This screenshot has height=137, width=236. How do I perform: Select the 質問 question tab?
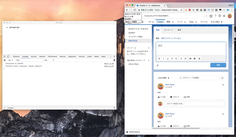179,30
